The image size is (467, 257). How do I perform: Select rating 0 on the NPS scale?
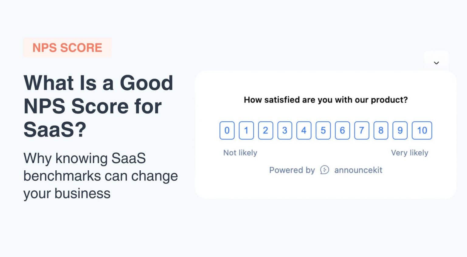[x=227, y=130]
